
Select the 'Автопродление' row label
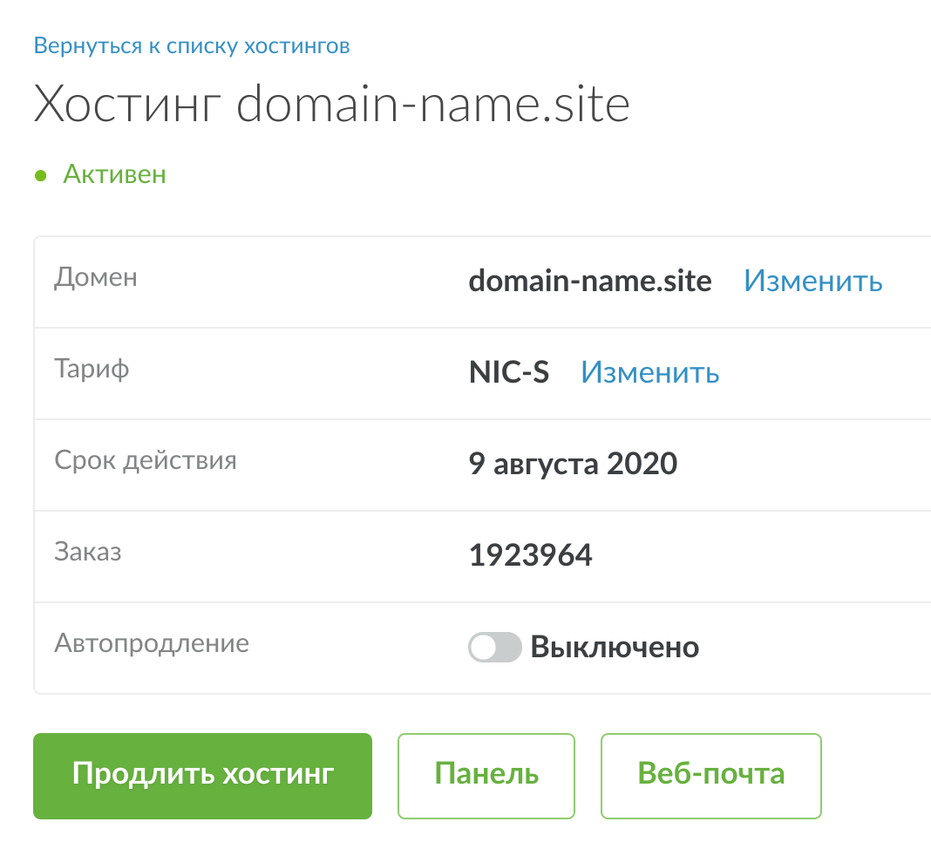point(152,644)
